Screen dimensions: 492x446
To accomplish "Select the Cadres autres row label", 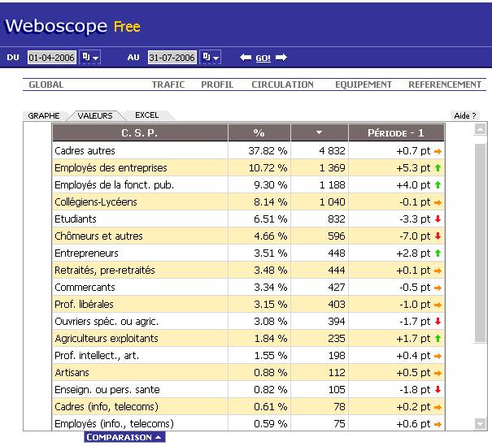I will (85, 151).
